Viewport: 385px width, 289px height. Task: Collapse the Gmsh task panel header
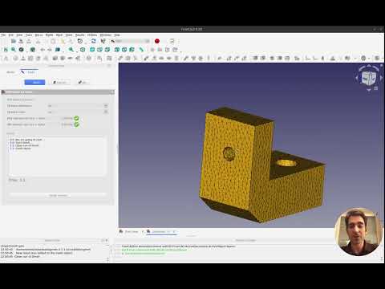tap(58, 92)
